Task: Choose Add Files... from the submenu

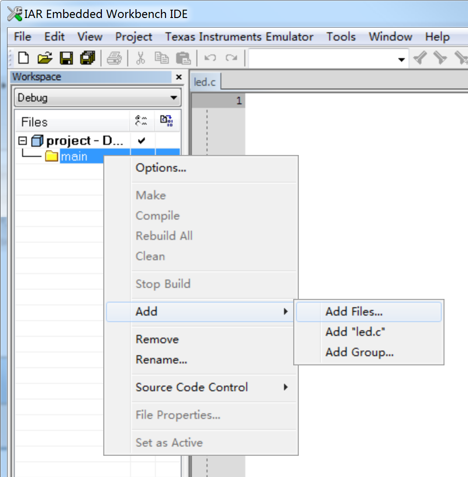Action: [368, 311]
